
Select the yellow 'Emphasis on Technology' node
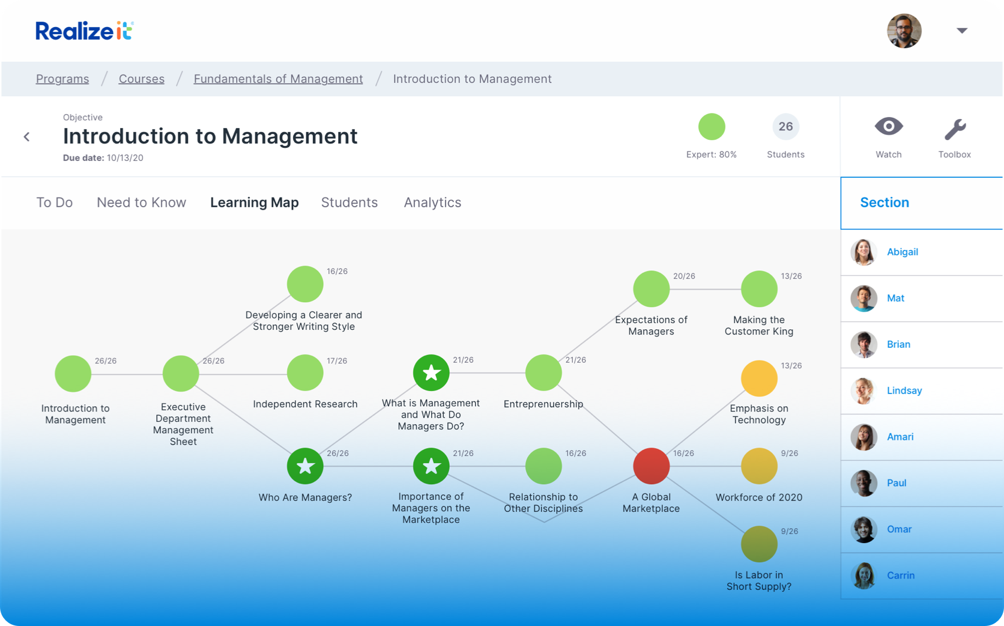click(x=758, y=378)
